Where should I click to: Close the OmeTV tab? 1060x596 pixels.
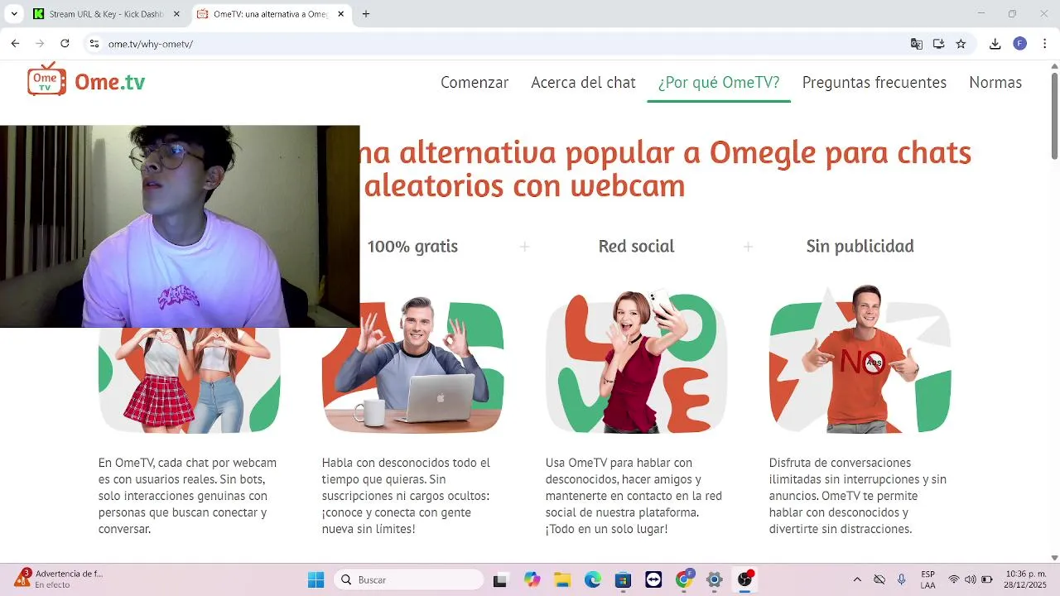pos(340,14)
